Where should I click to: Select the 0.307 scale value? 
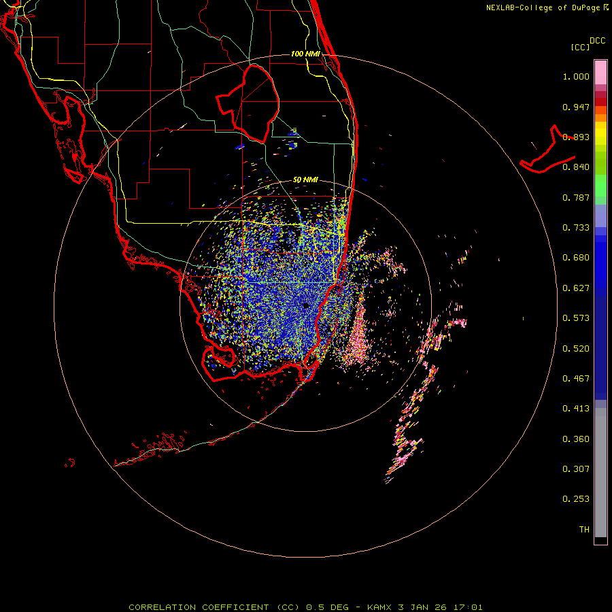576,469
